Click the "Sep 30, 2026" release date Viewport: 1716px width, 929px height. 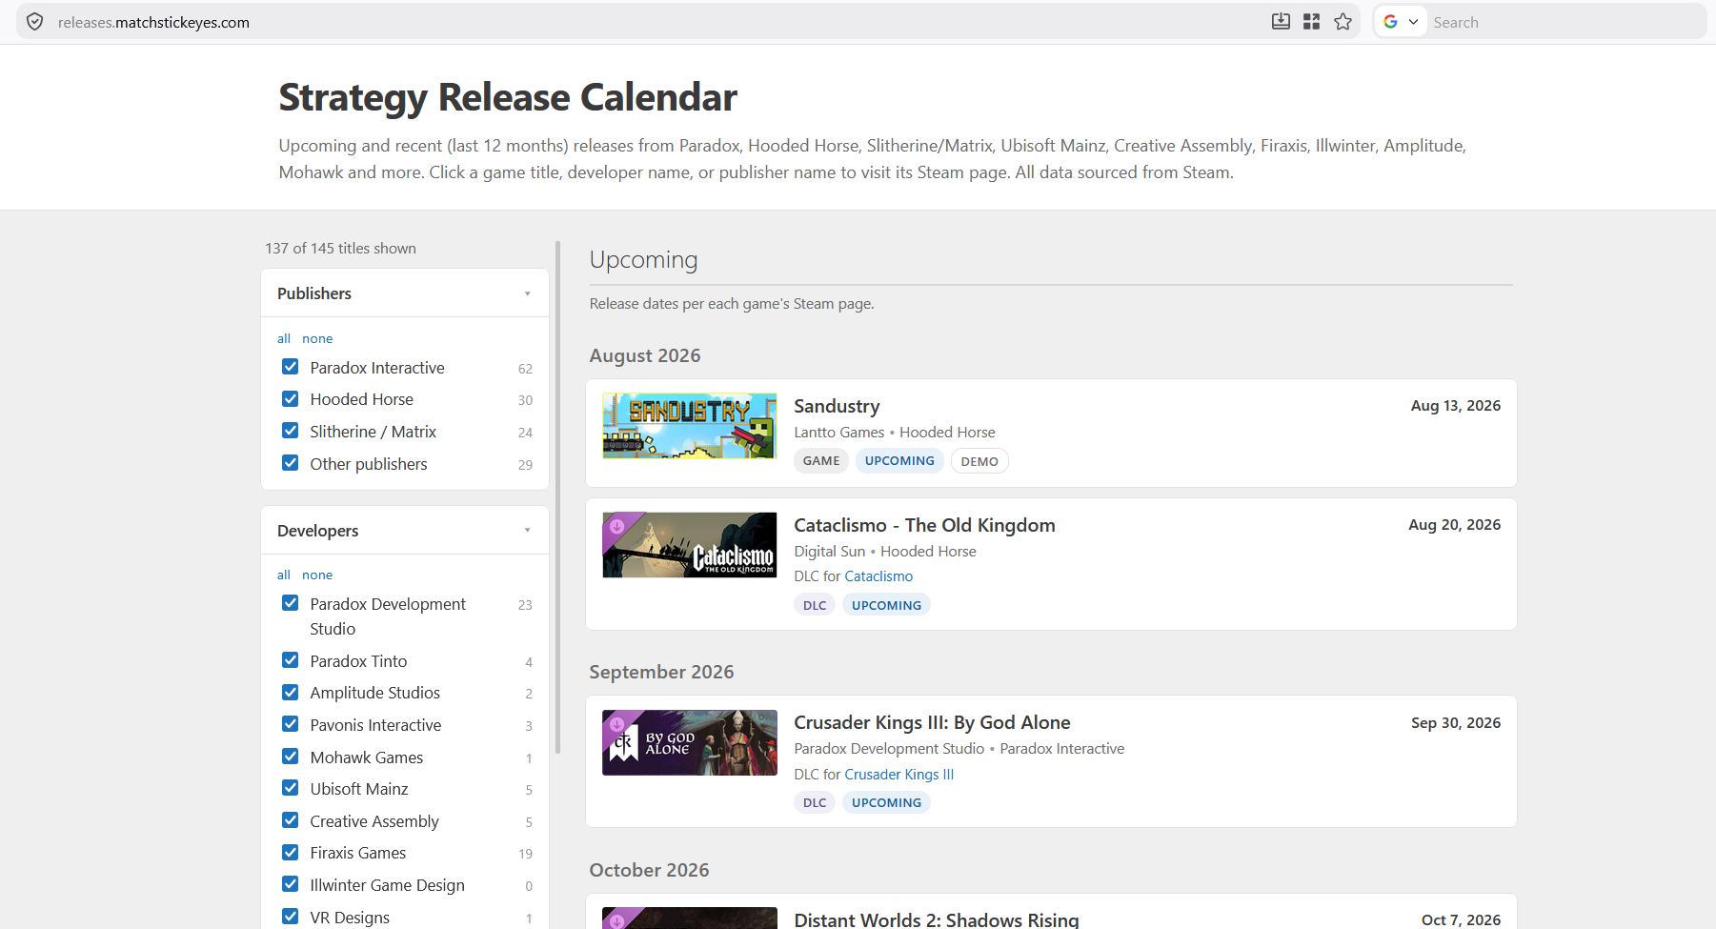[x=1455, y=723]
